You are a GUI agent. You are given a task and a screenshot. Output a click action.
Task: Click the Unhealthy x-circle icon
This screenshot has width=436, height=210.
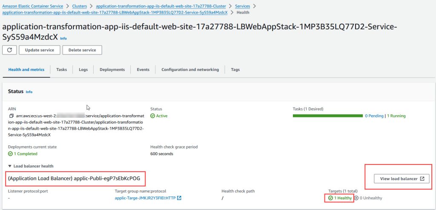[356, 198]
